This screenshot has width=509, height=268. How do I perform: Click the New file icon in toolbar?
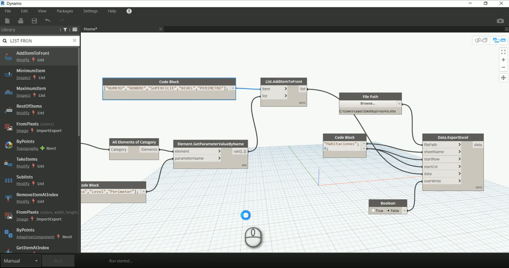pyautogui.click(x=7, y=21)
